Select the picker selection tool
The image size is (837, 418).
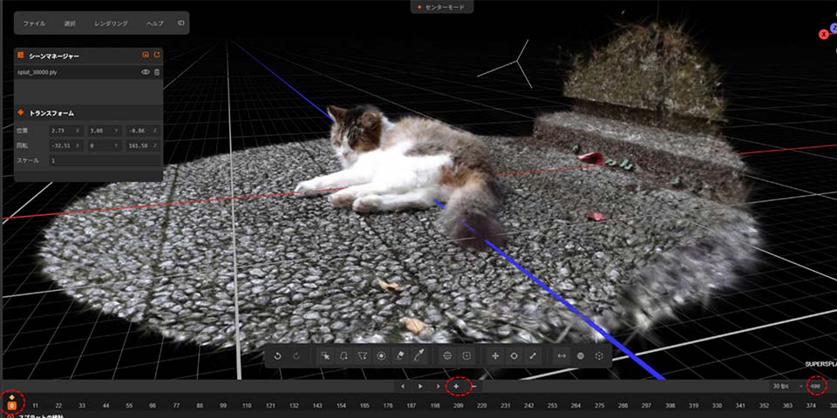point(323,356)
